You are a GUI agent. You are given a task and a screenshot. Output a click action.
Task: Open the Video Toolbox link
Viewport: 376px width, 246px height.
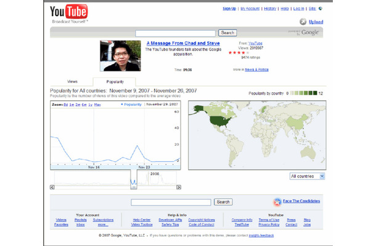[142, 224]
